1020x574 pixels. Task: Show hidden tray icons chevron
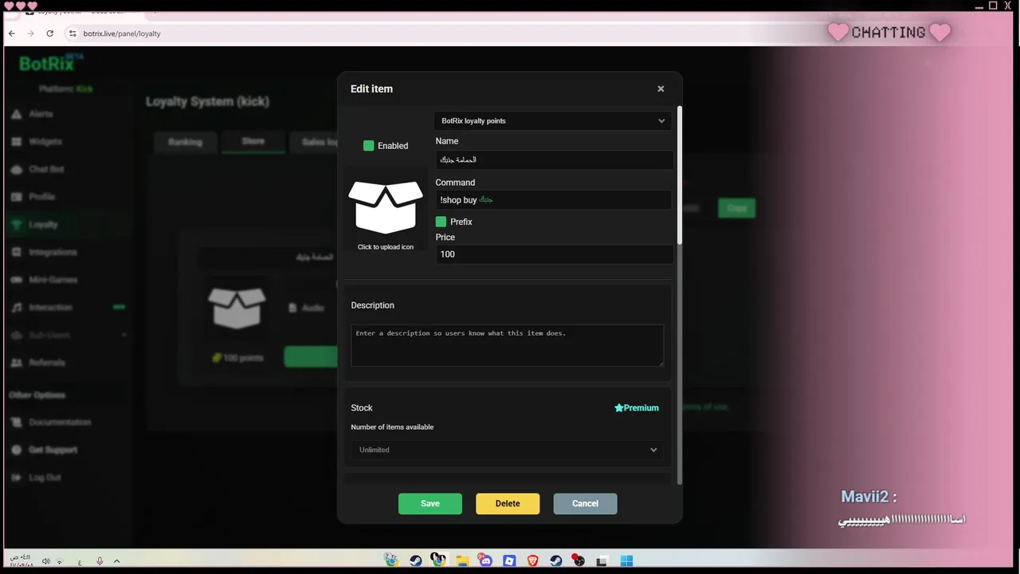pos(116,561)
